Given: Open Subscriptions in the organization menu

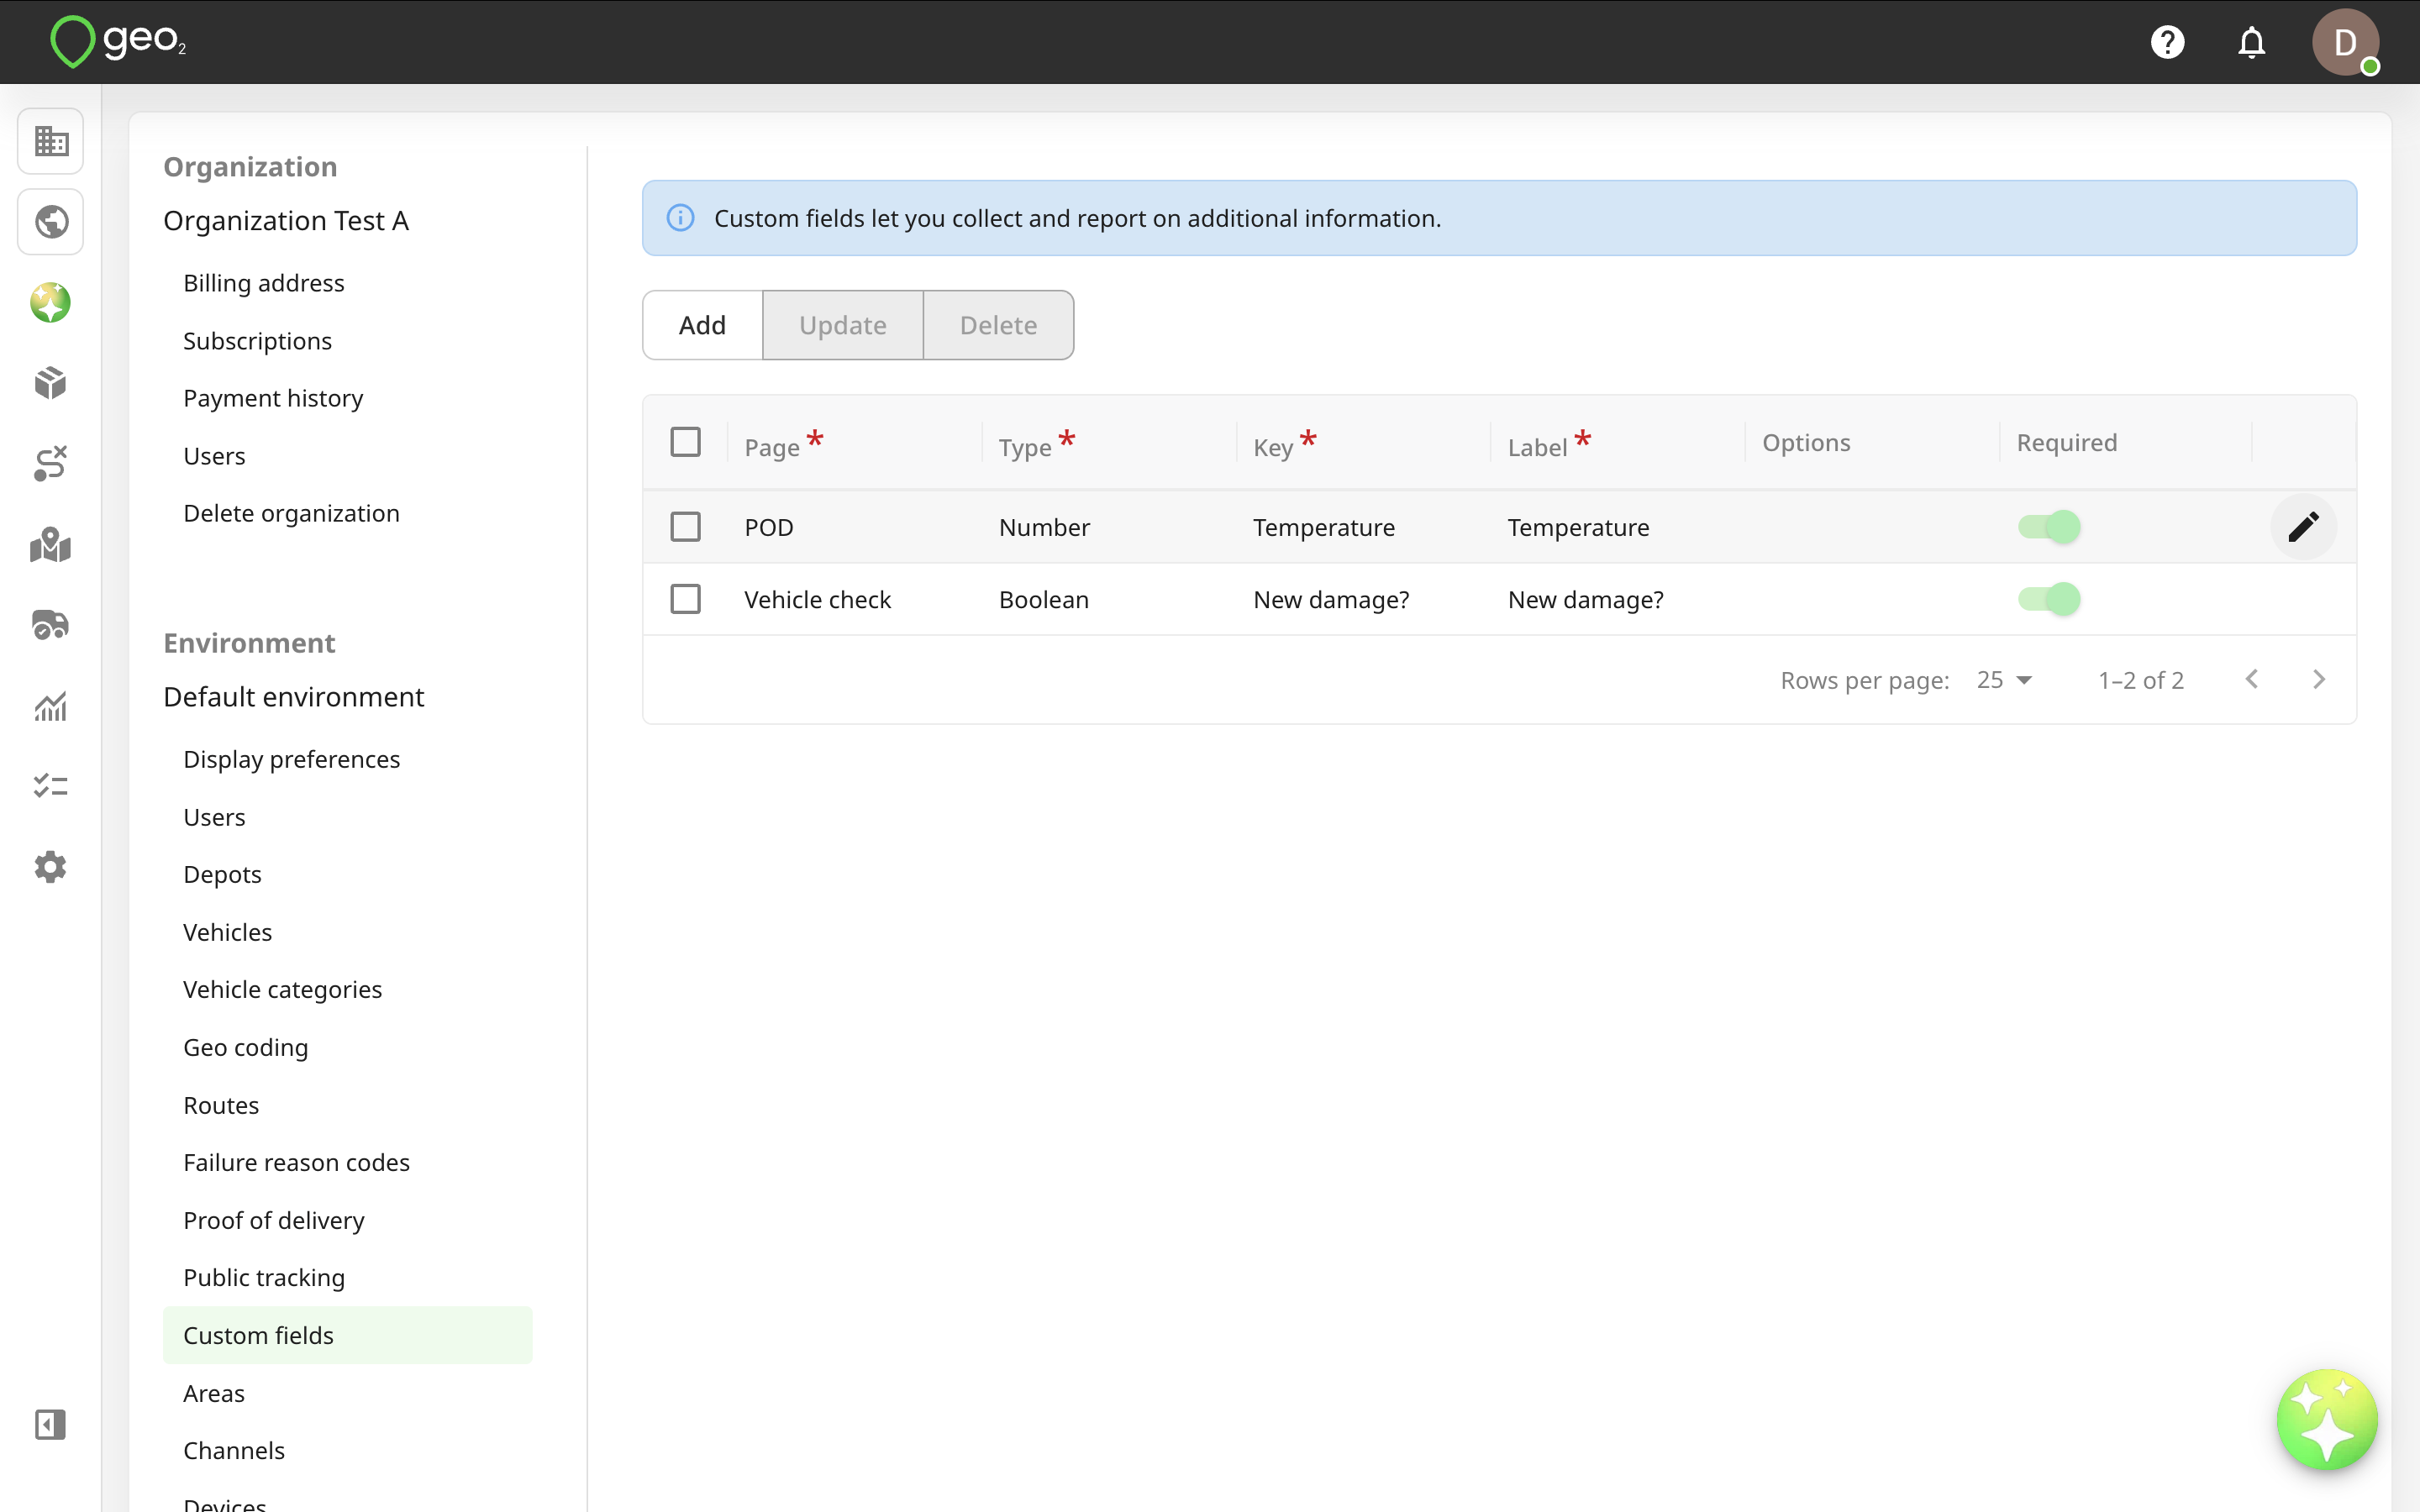Looking at the screenshot, I should (x=257, y=341).
